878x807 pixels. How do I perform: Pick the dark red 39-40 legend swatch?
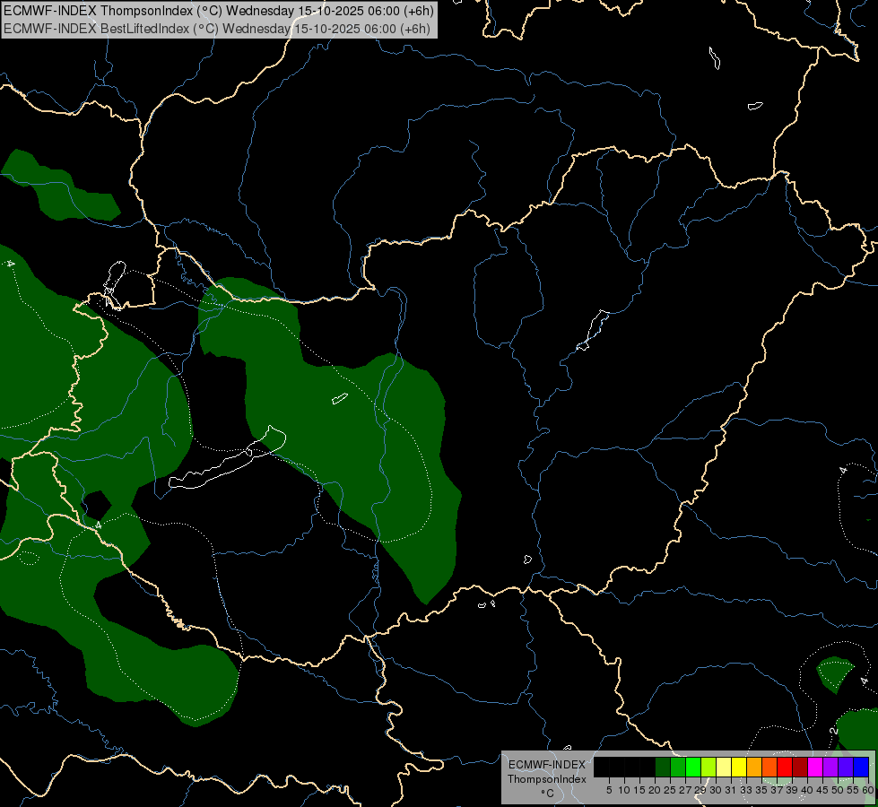coord(800,767)
